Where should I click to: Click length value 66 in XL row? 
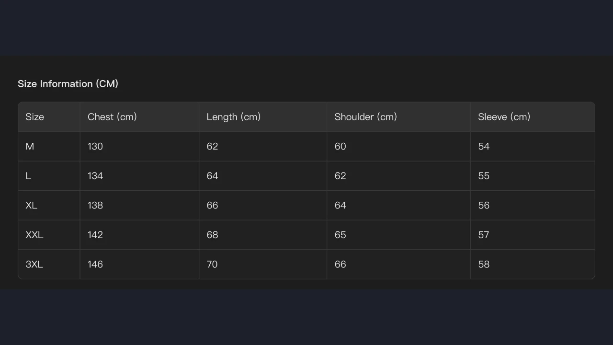point(212,206)
